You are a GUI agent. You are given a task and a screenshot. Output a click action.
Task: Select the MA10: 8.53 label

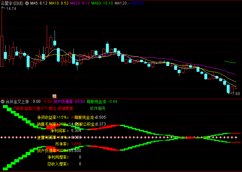point(59,3)
